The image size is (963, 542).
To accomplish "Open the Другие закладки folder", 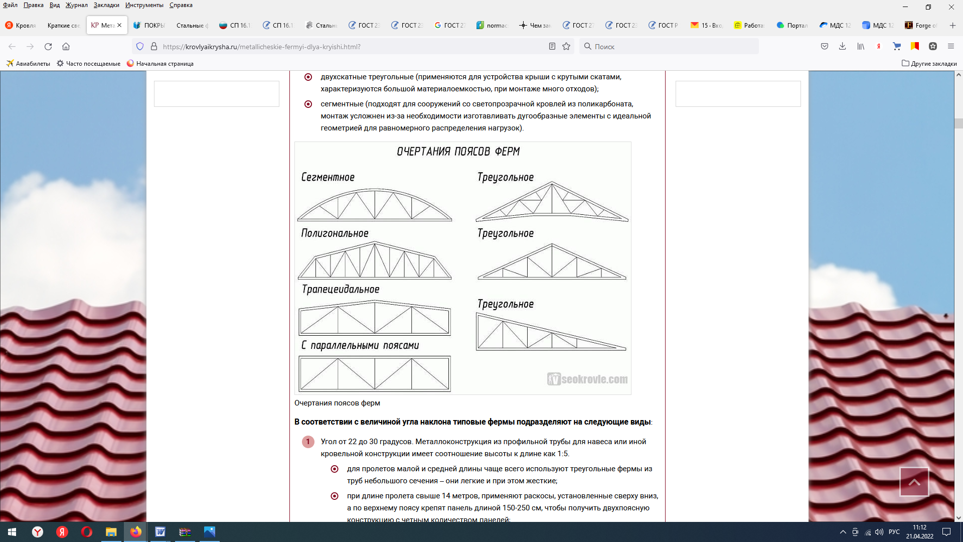I will point(929,63).
